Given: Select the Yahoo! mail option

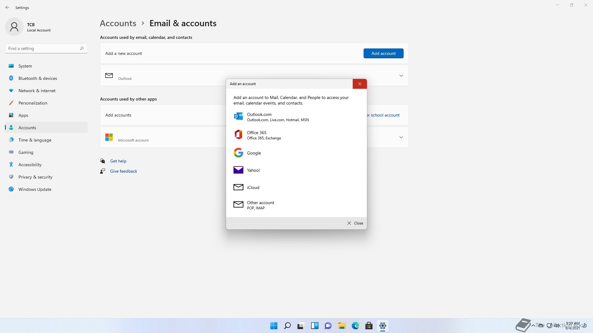Looking at the screenshot, I should coord(296,170).
